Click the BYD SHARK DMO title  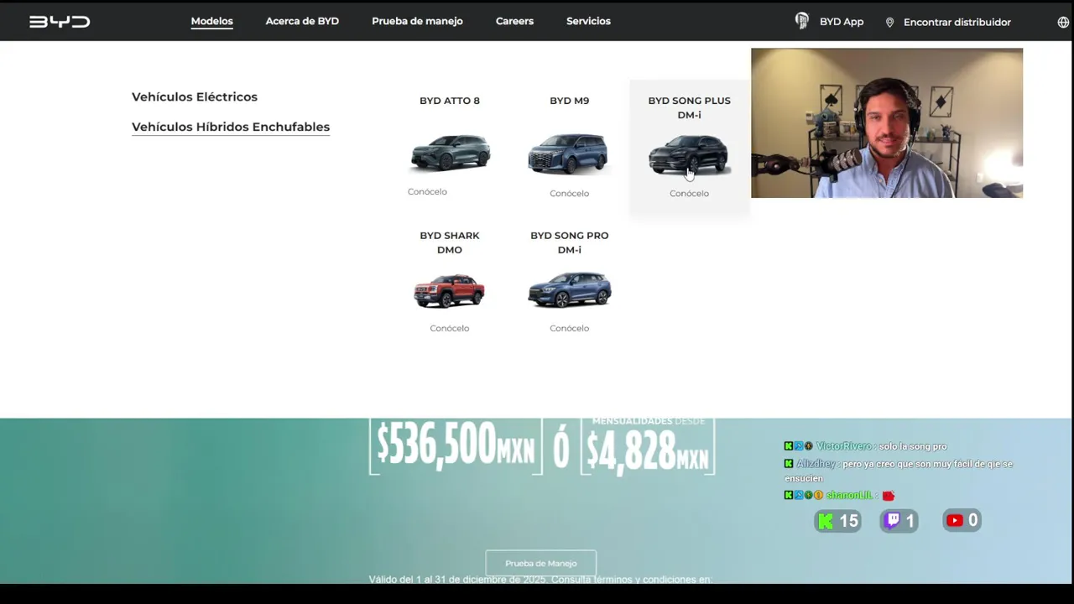coord(450,242)
